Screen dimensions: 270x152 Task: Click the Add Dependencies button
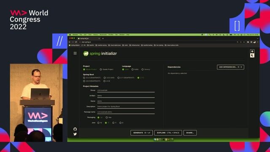(230, 67)
